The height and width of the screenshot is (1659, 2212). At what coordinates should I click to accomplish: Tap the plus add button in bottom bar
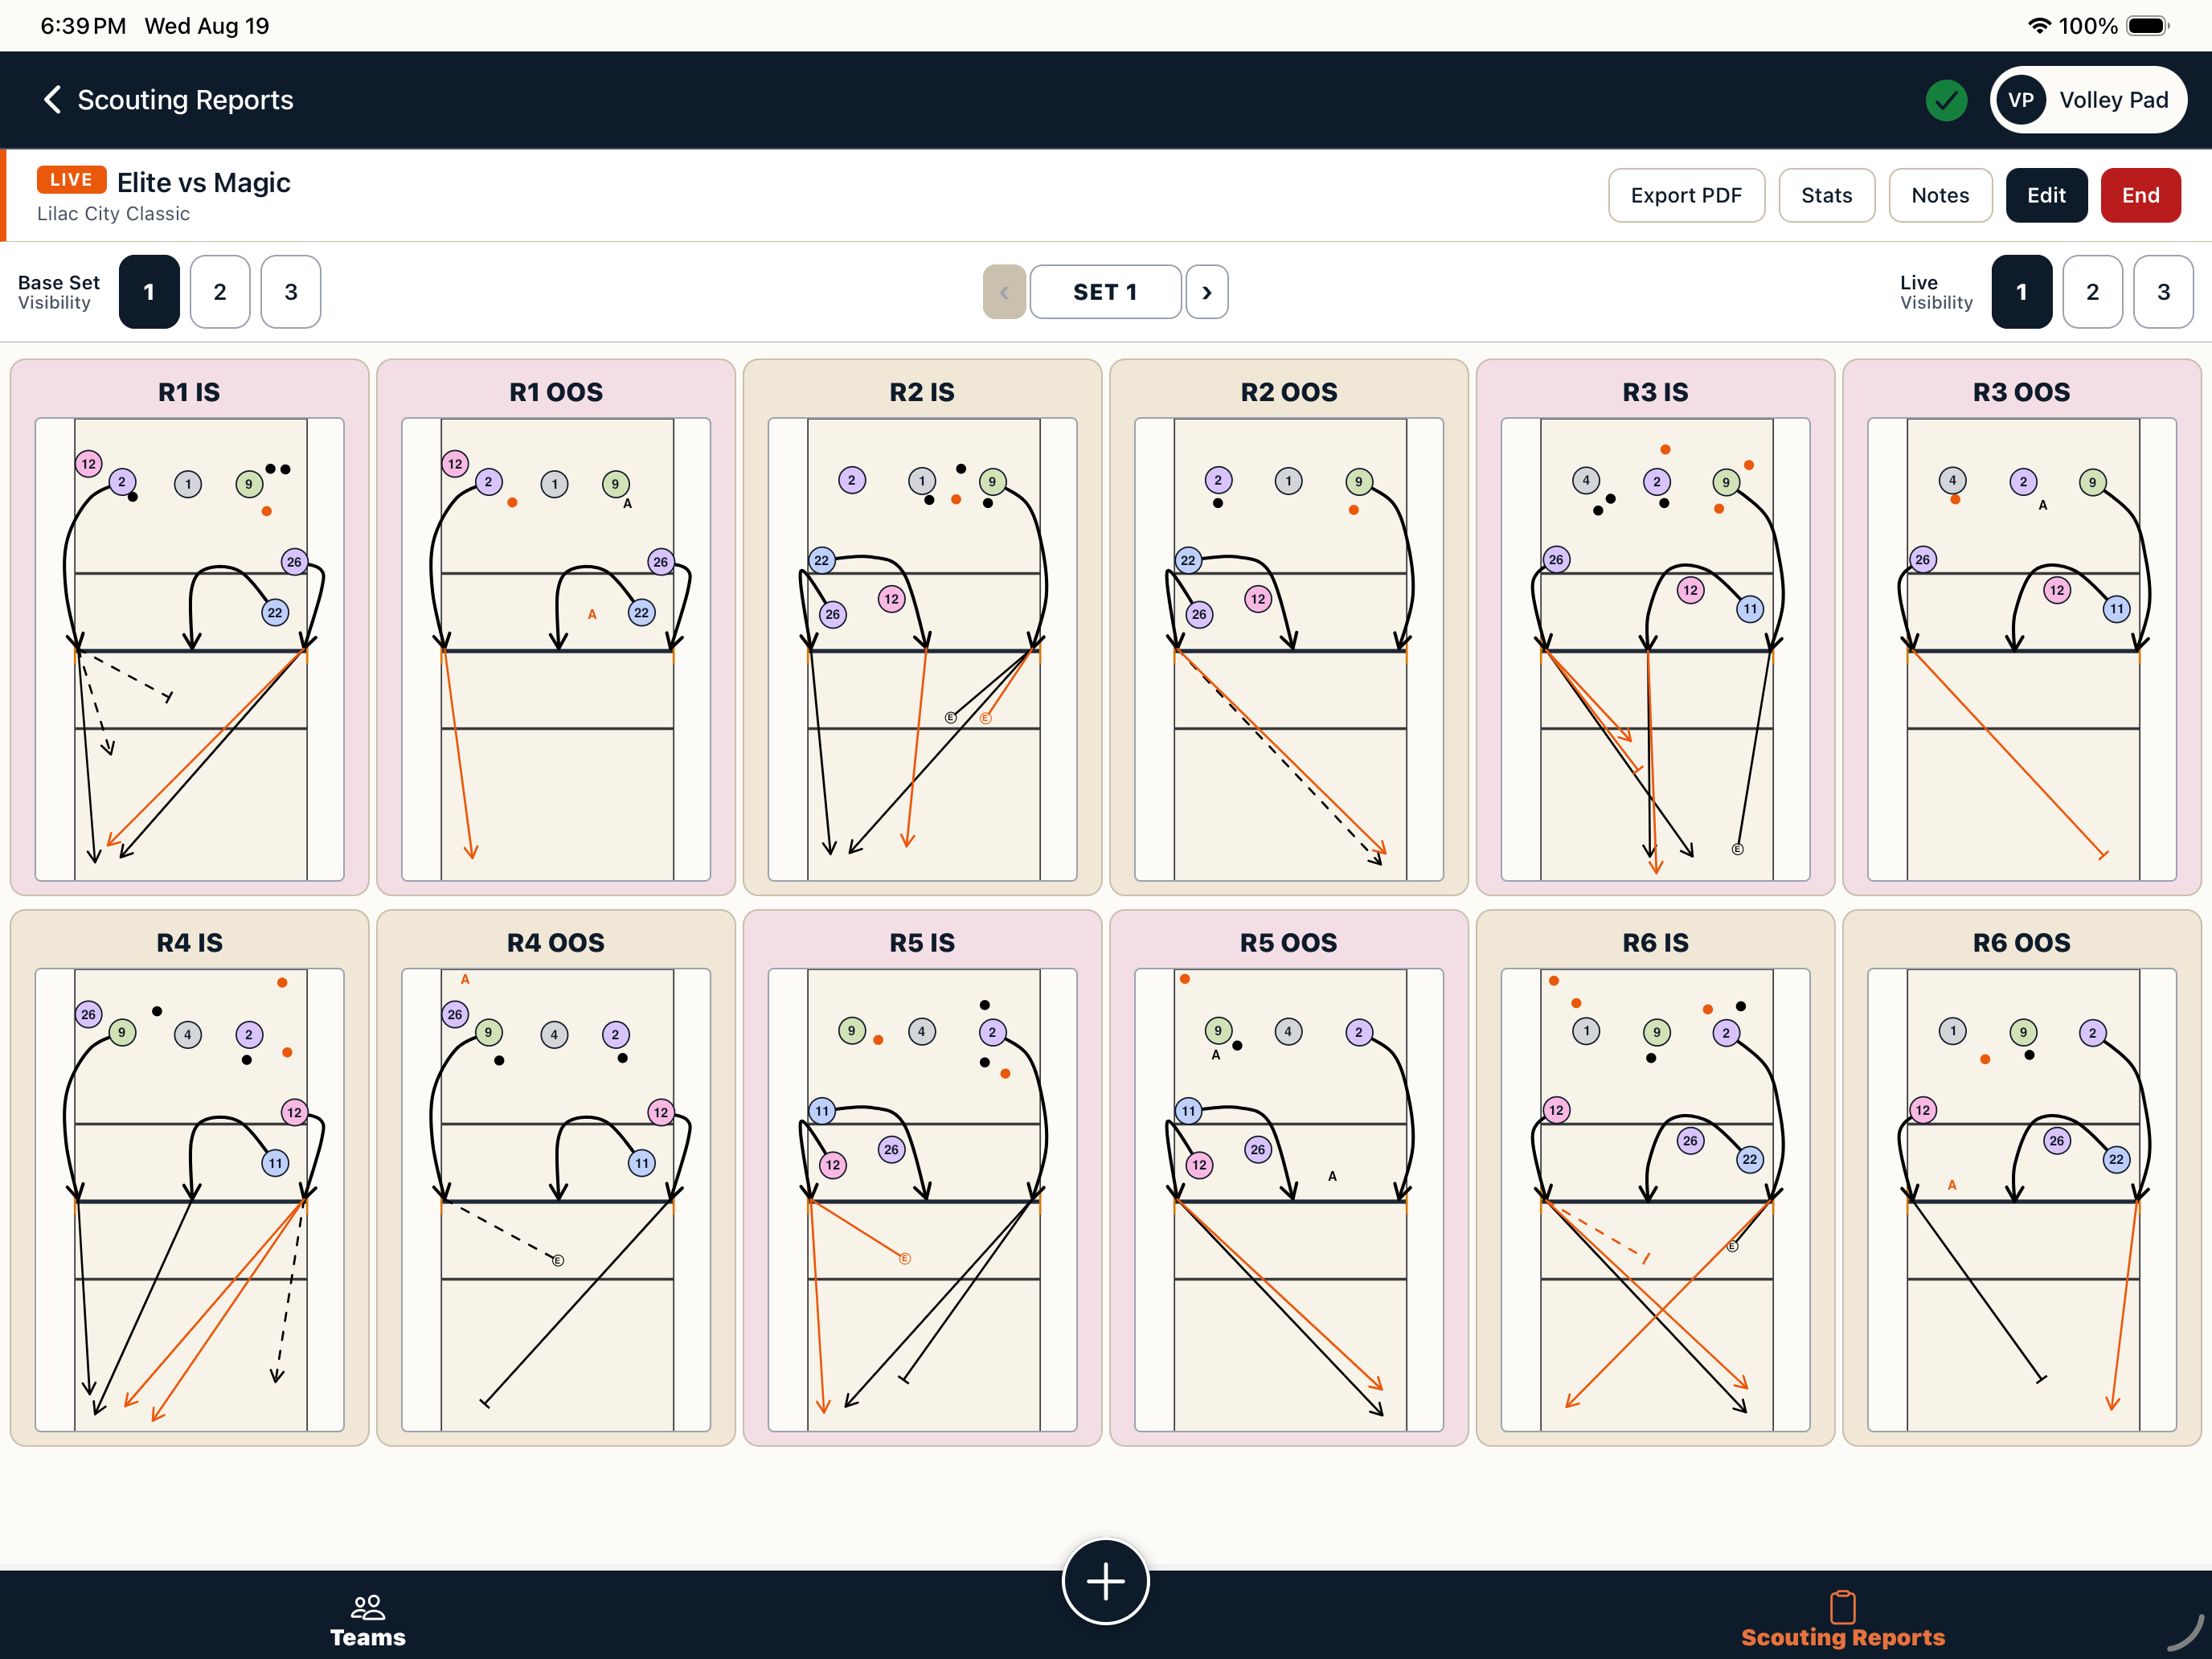[x=1106, y=1581]
